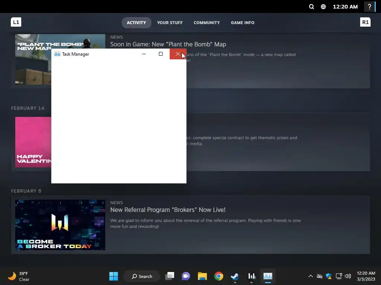The height and width of the screenshot is (285, 381).
Task: Open Steam search magnifier icon
Action: point(311,7)
